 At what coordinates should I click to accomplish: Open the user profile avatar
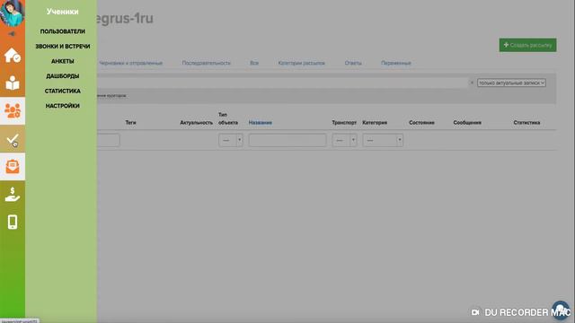point(12,13)
